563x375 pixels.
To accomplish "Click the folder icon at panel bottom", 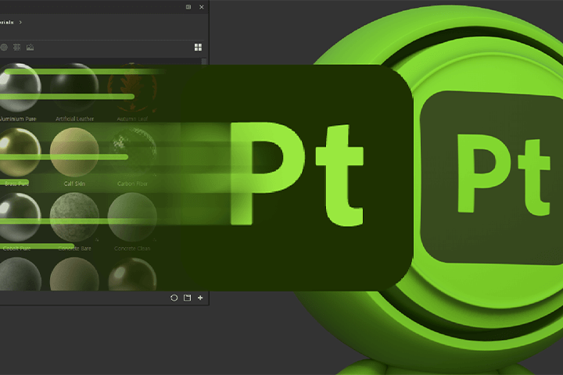I will coord(187,298).
